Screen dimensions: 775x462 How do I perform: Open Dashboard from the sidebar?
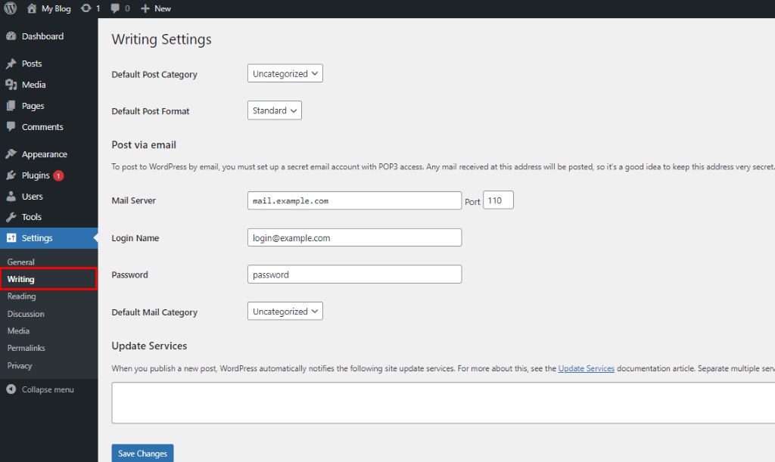[x=12, y=36]
